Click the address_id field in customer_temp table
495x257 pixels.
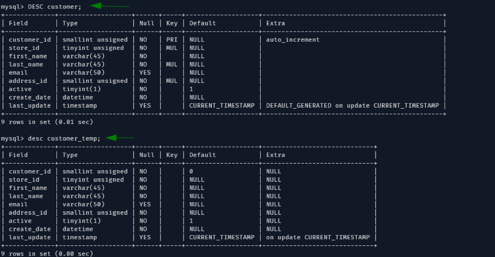pyautogui.click(x=27, y=213)
